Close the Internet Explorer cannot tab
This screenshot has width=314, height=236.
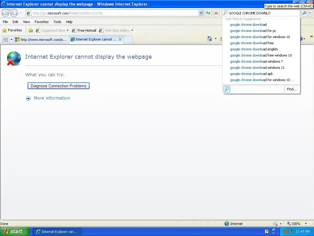pyautogui.click(x=120, y=39)
